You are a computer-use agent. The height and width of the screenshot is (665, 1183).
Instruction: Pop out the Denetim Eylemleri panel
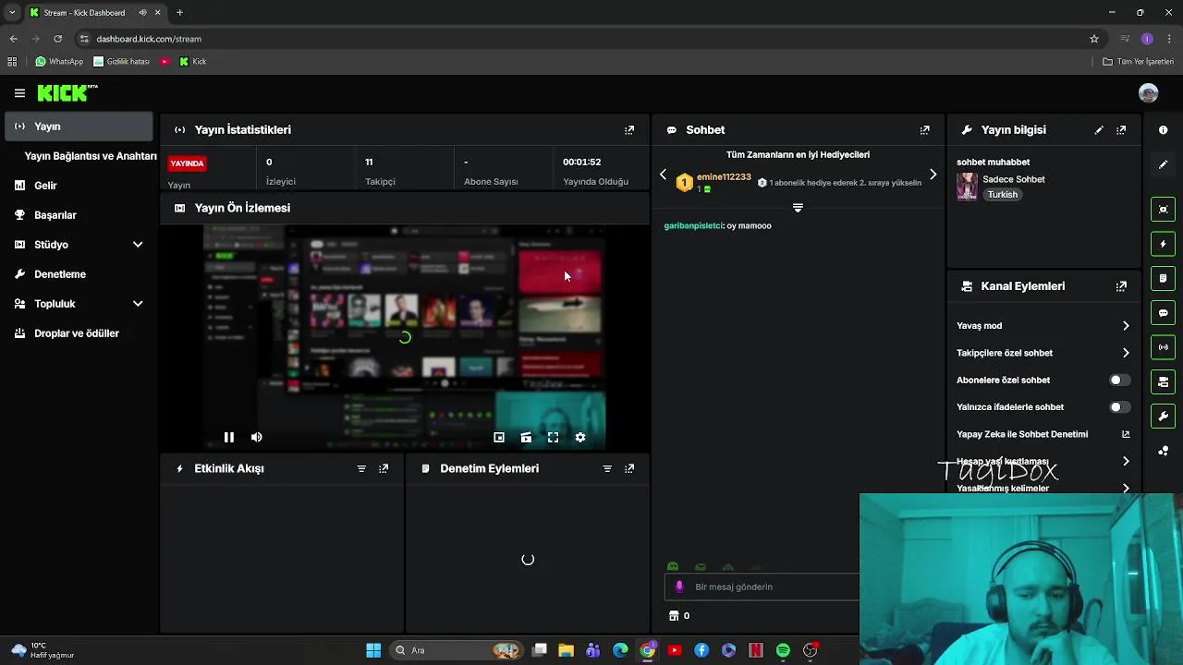pos(629,469)
